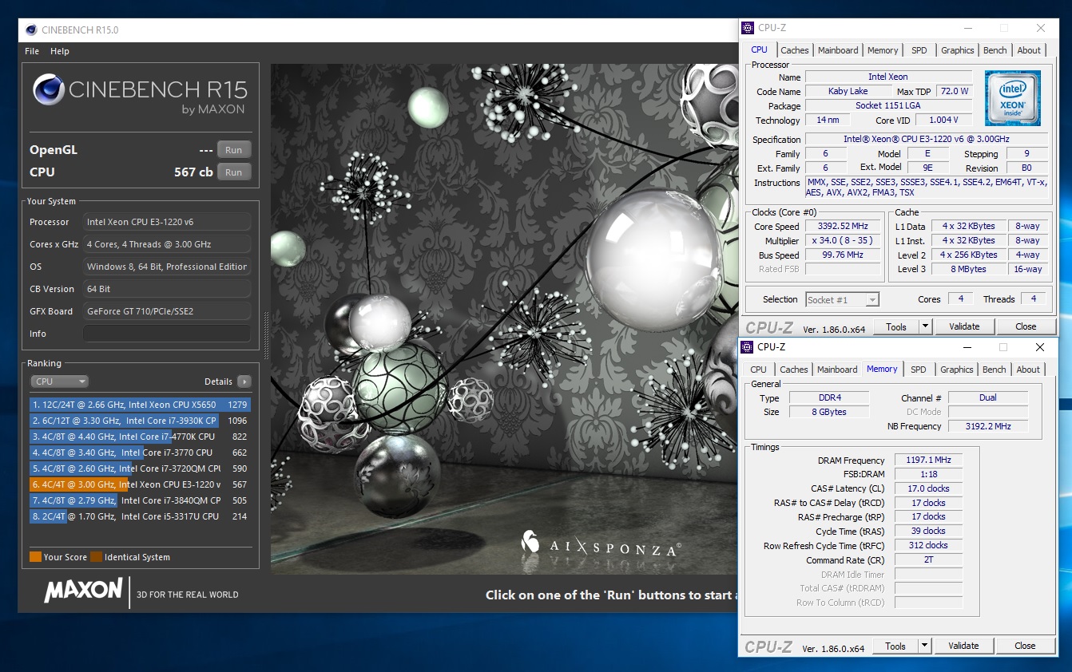Open the File menu in Cinebench
This screenshot has width=1072, height=672.
pyautogui.click(x=32, y=51)
